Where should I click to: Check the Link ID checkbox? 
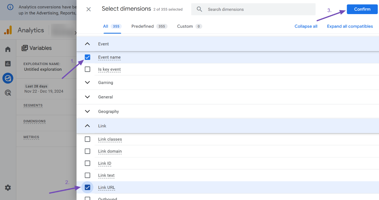88,163
